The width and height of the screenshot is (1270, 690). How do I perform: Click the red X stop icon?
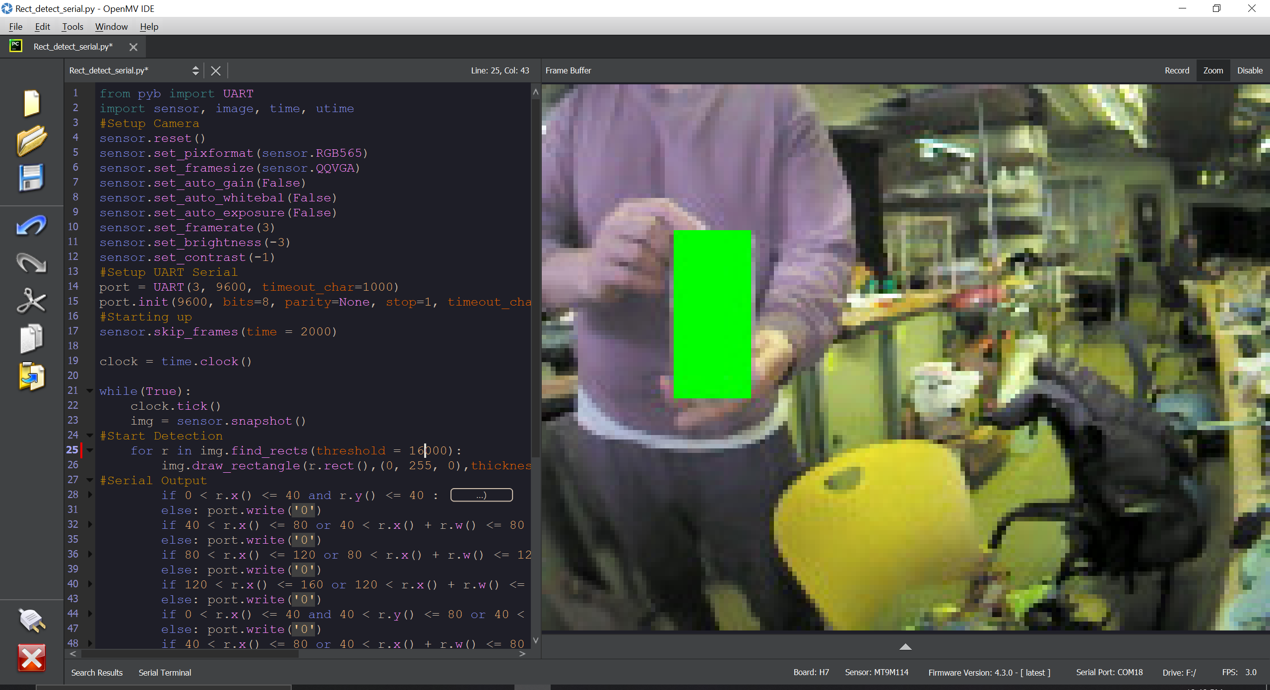click(x=31, y=658)
